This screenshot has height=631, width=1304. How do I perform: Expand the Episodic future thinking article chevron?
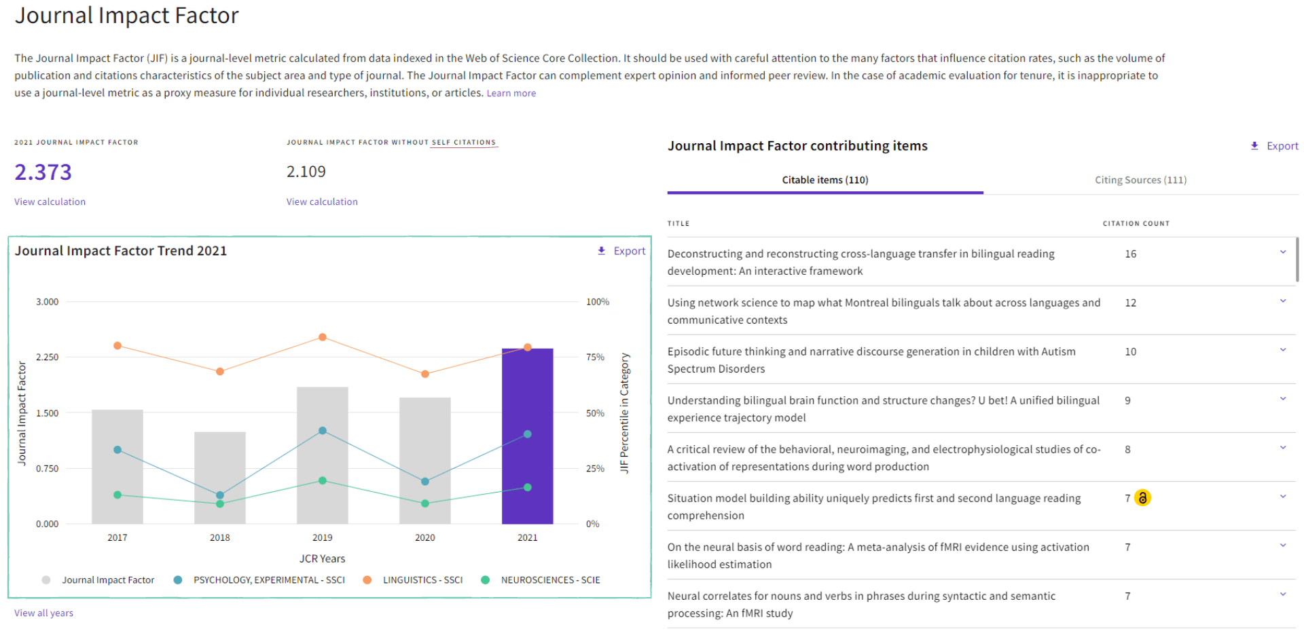[1283, 350]
